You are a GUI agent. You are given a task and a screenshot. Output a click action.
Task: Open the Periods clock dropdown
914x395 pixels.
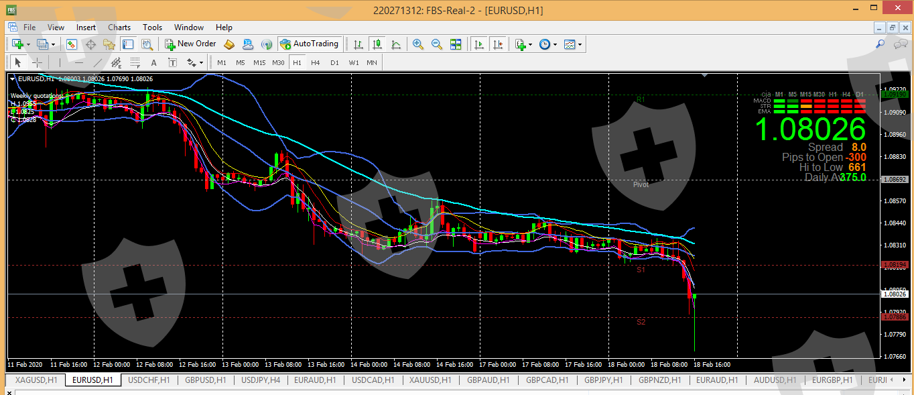tap(547, 44)
